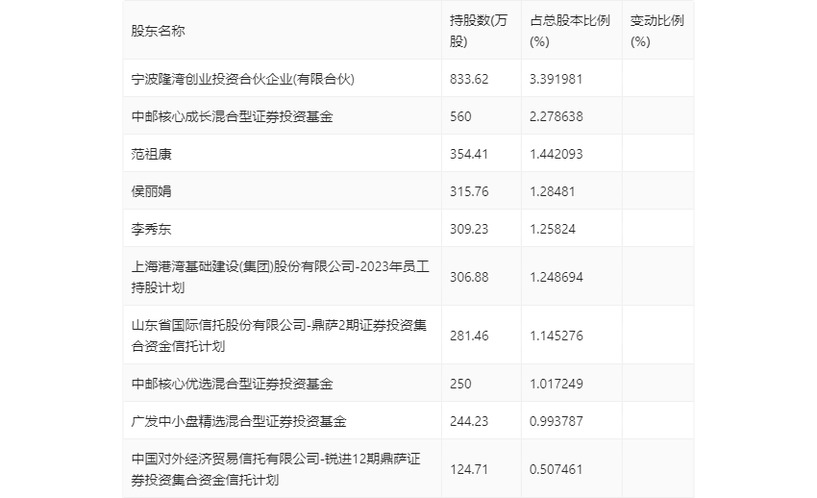817x498 pixels.
Task: Select shareholder 范祖康
Action: 151,154
